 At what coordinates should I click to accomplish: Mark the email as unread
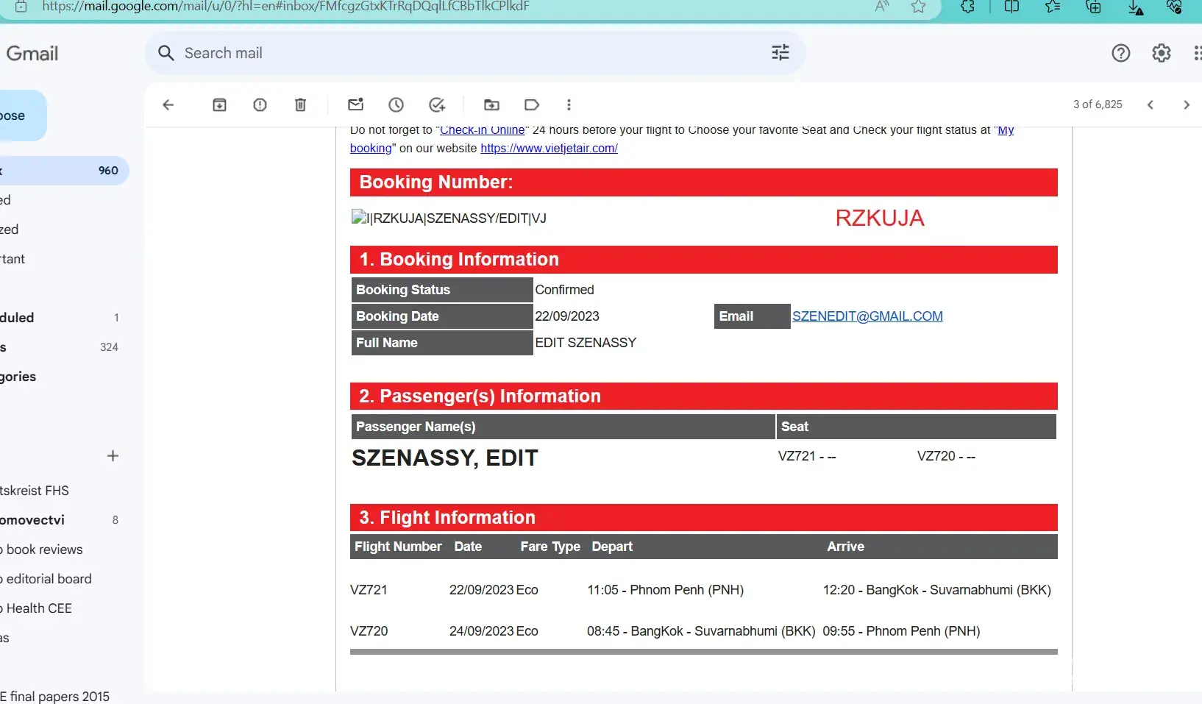click(356, 104)
